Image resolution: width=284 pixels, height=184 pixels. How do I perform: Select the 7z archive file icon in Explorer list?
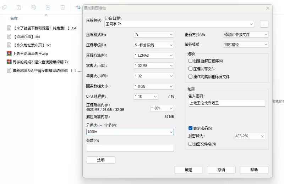tap(9, 62)
